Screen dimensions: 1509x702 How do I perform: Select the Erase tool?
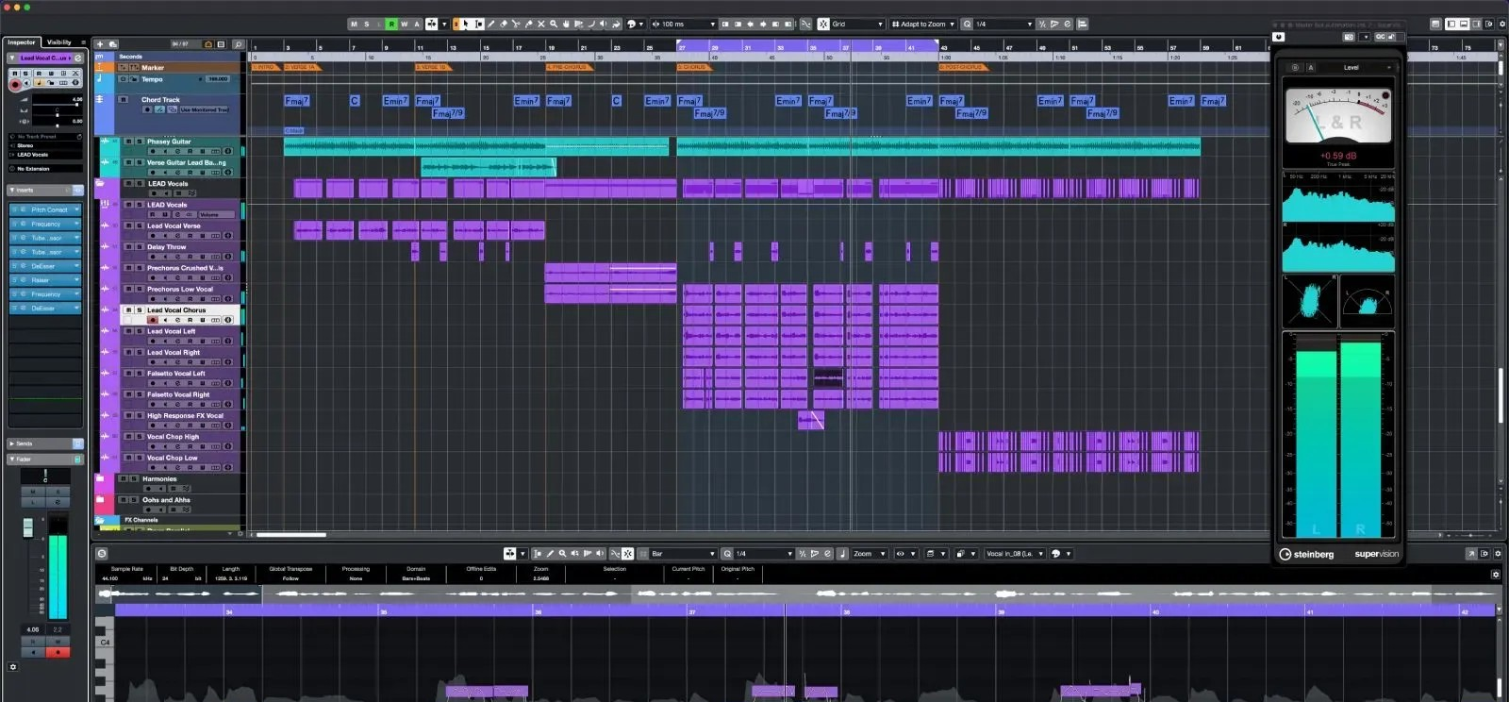503,24
